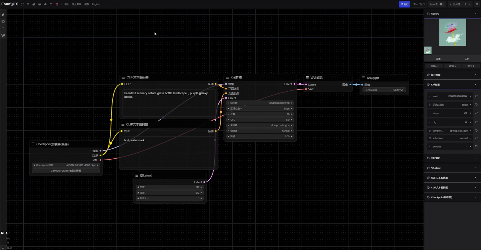Toggle power icon for VAE解码 node
481x250 pixels.
coord(428,158)
